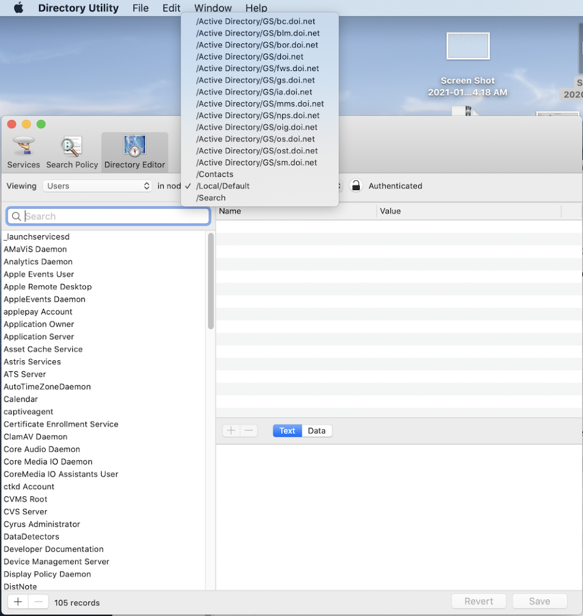This screenshot has width=583, height=616.
Task: Select the Certificate Enrollment Service record
Action: coord(103,424)
